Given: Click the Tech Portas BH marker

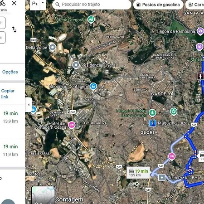Looking at the screenshot, I should 162,178.
